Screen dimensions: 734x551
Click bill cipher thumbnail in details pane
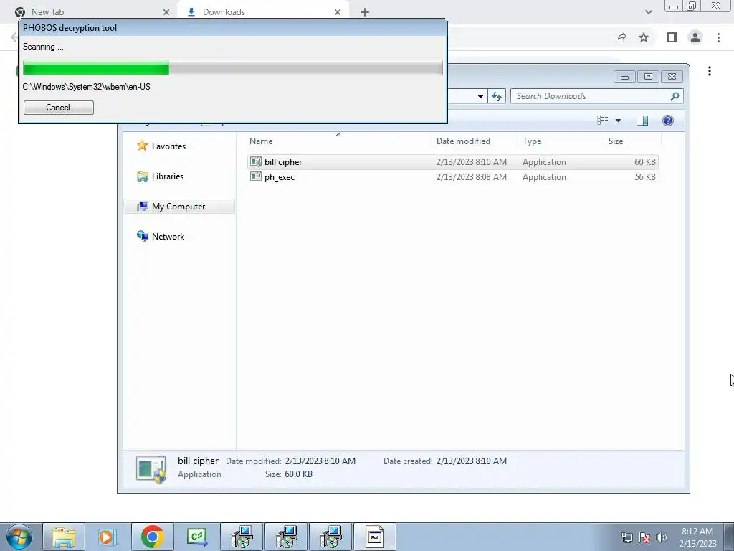pos(151,469)
